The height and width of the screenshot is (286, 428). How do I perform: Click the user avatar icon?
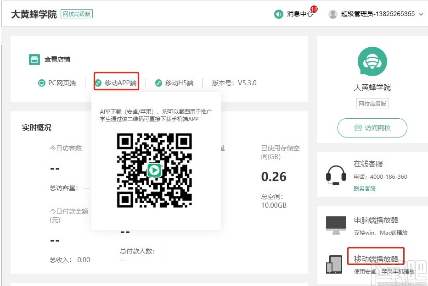pyautogui.click(x=332, y=14)
